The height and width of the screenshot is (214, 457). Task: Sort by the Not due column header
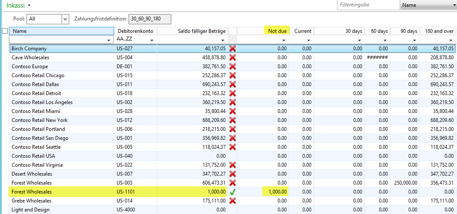(277, 31)
